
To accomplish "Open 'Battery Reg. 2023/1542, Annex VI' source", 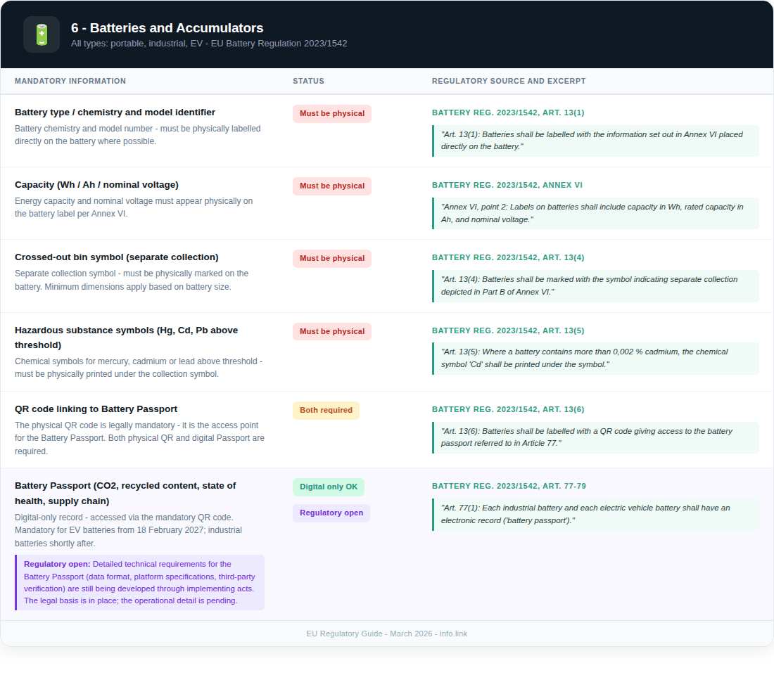I will point(507,185).
